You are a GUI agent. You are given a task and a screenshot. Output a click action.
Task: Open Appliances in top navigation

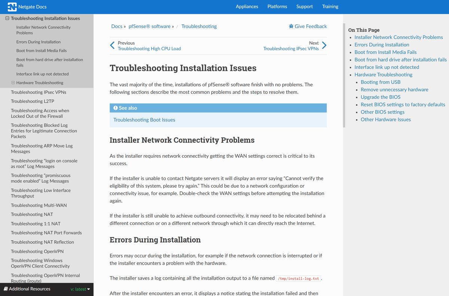[x=247, y=6]
